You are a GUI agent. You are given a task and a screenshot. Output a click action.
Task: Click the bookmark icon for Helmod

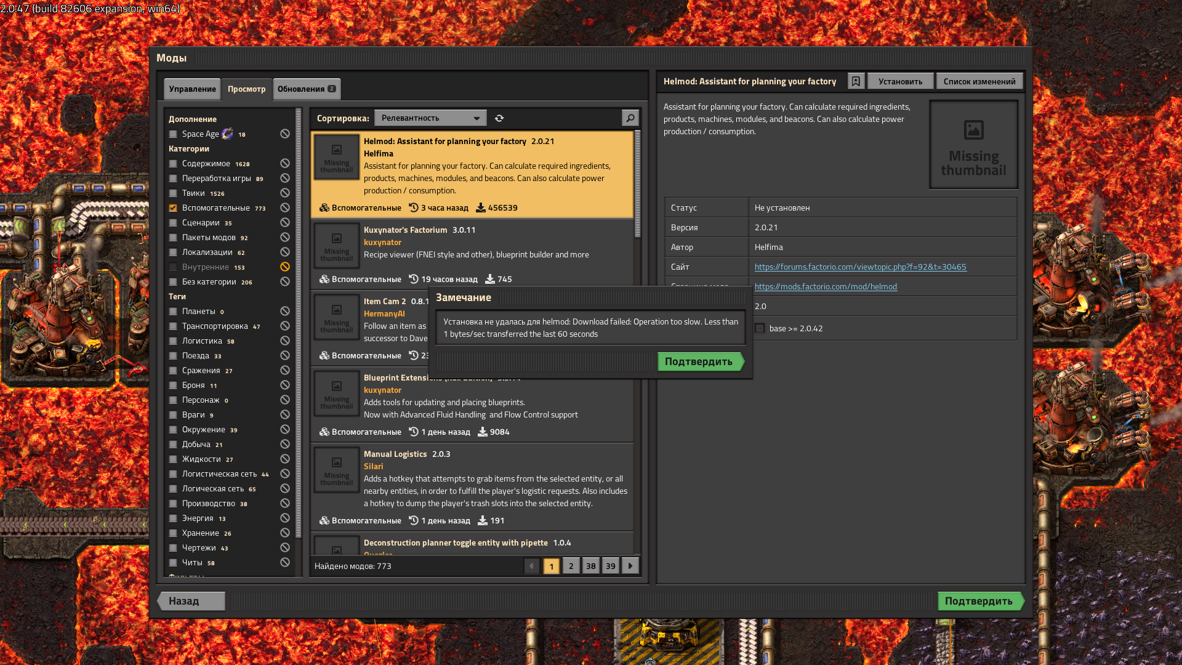click(x=856, y=81)
